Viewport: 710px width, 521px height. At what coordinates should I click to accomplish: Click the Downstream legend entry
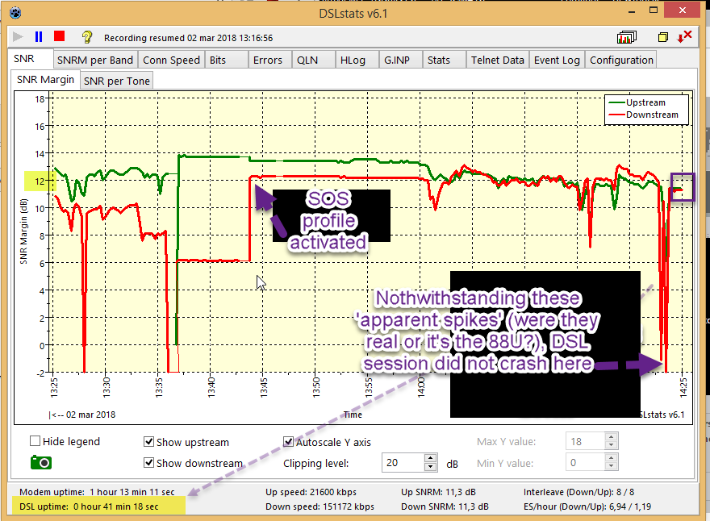(644, 115)
